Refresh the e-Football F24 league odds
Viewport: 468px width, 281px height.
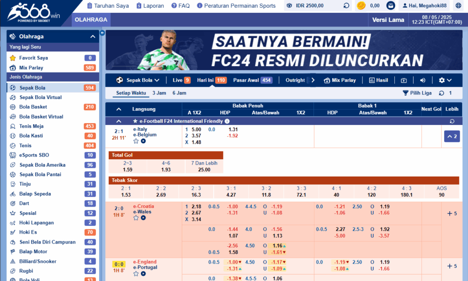tap(452, 121)
